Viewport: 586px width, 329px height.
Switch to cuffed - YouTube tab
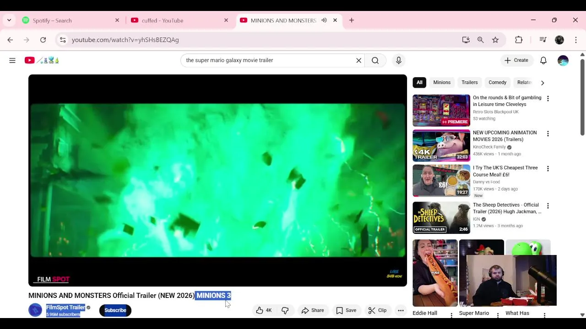coord(179,21)
